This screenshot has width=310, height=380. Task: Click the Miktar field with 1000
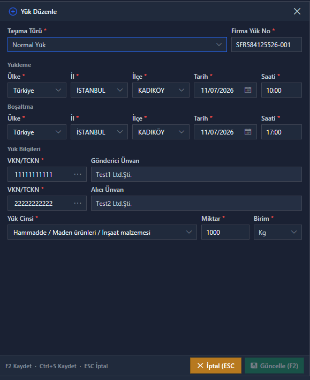(x=225, y=232)
